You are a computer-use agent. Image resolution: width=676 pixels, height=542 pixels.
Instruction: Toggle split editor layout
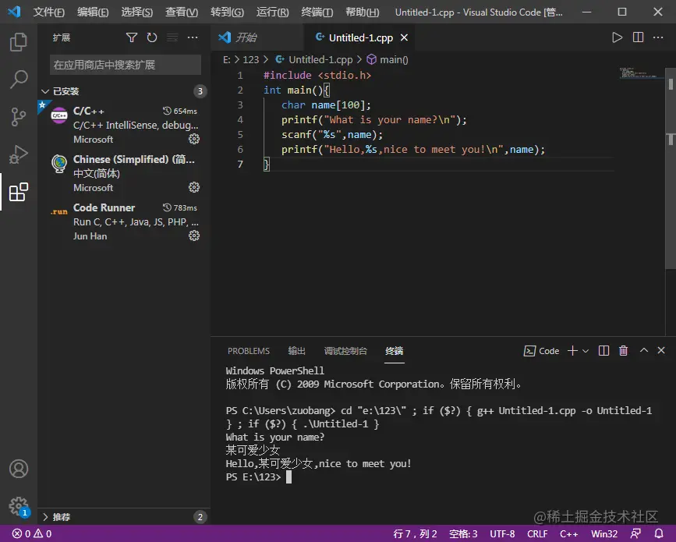tap(638, 37)
